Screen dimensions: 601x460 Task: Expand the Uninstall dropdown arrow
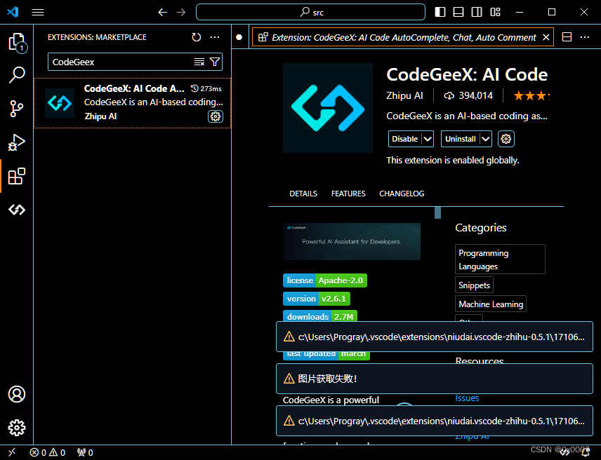click(486, 139)
